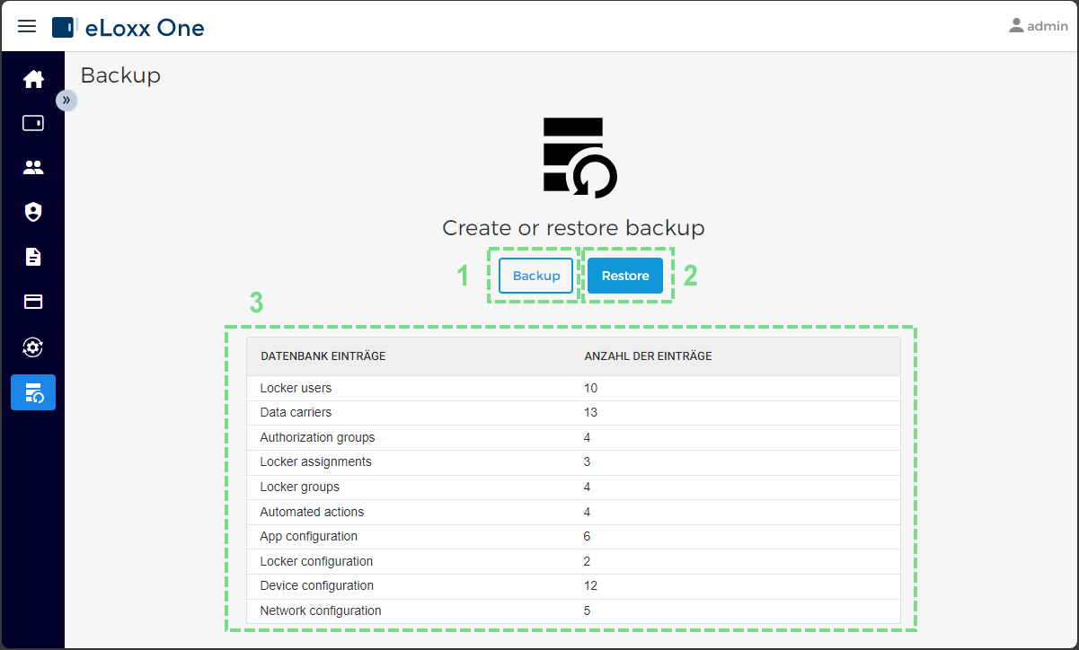The width and height of the screenshot is (1079, 650).
Task: Select the App configuration row
Action: 573,537
